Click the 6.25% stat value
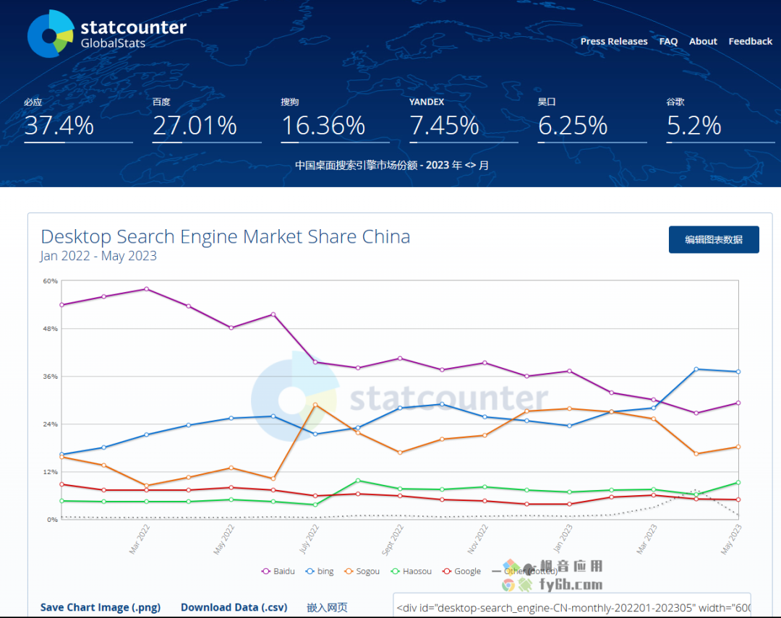Viewport: 781px width, 618px height. point(573,126)
